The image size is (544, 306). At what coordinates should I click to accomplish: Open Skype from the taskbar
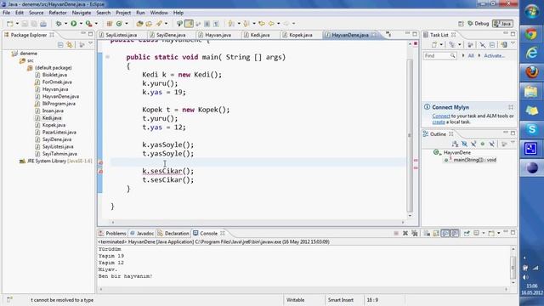(531, 129)
